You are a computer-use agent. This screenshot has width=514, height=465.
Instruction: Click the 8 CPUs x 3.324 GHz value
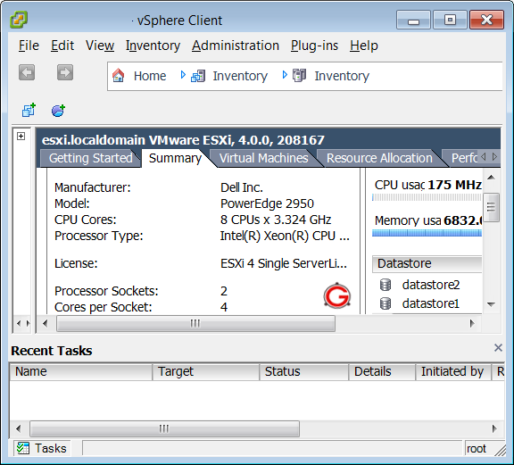click(x=276, y=220)
